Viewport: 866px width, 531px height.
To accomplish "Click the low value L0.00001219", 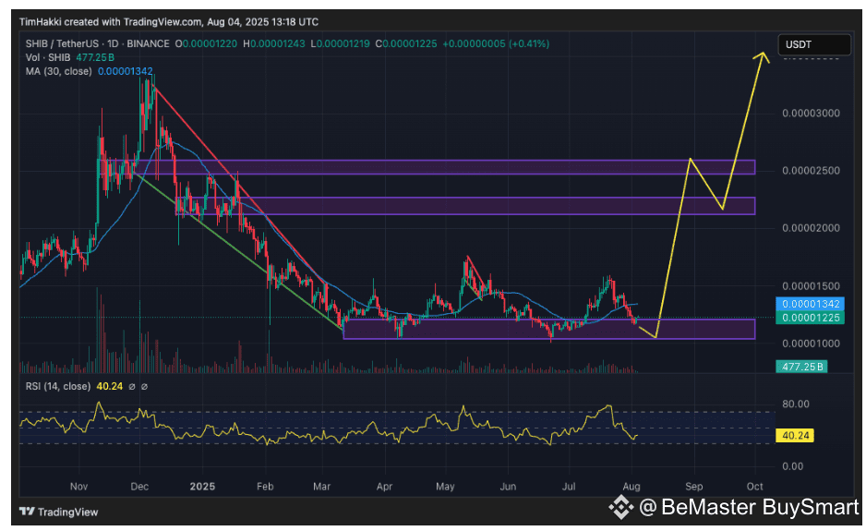I will point(340,43).
